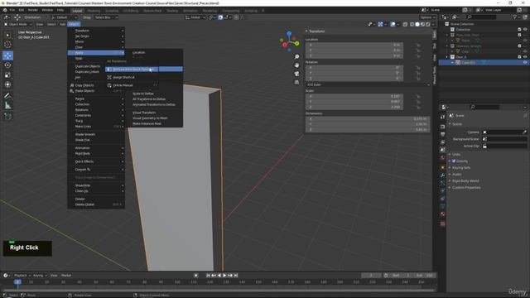This screenshot has height=298, width=530.
Task: Play animation in timeline
Action: pyautogui.click(x=224, y=276)
